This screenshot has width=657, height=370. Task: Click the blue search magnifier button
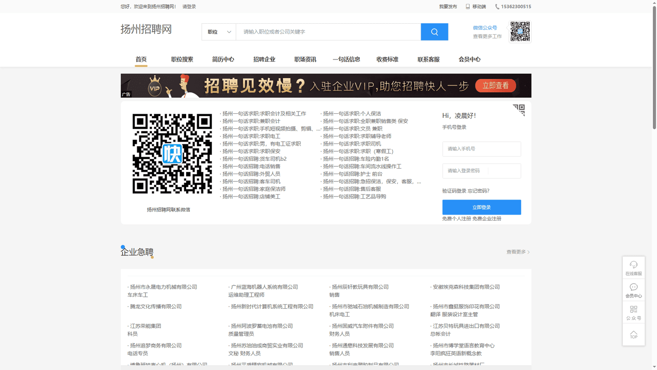[x=434, y=32]
